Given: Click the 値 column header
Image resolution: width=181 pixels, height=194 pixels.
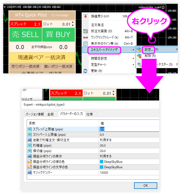Looking at the screenshot, I should [129, 123].
